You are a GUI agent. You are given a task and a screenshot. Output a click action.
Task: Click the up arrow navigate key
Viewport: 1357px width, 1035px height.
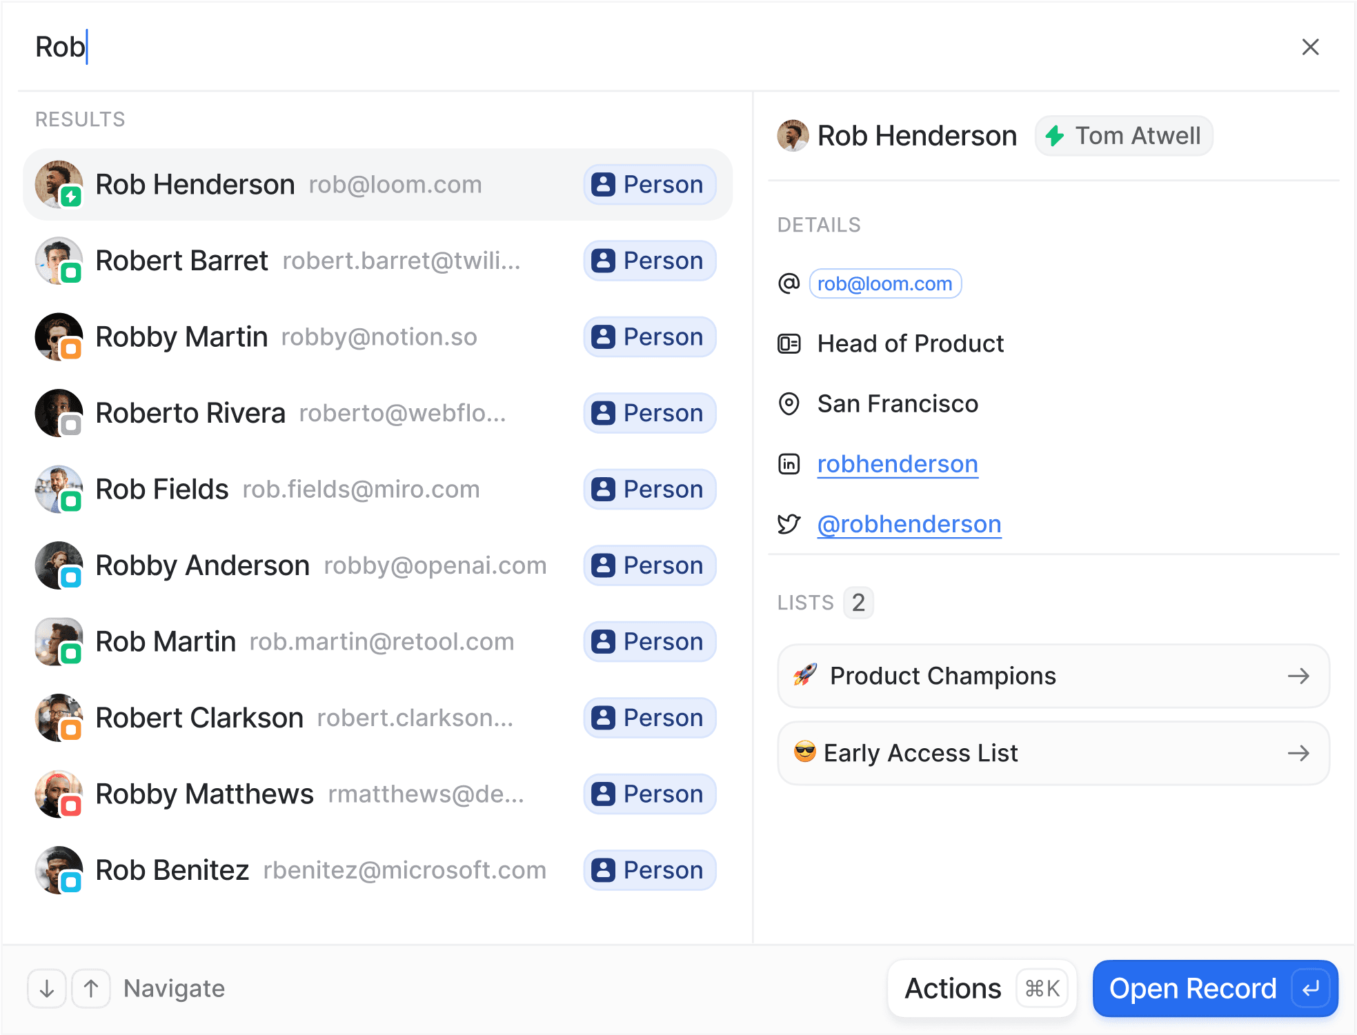(x=91, y=989)
